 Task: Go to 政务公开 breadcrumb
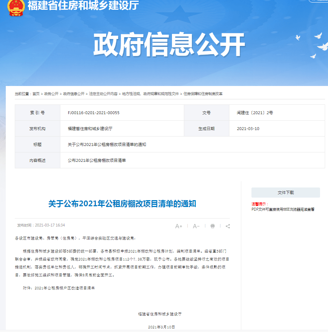pyautogui.click(x=51, y=94)
